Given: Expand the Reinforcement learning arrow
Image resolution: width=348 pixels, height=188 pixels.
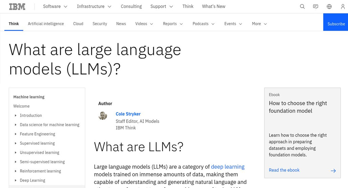Looking at the screenshot, I should point(16,171).
